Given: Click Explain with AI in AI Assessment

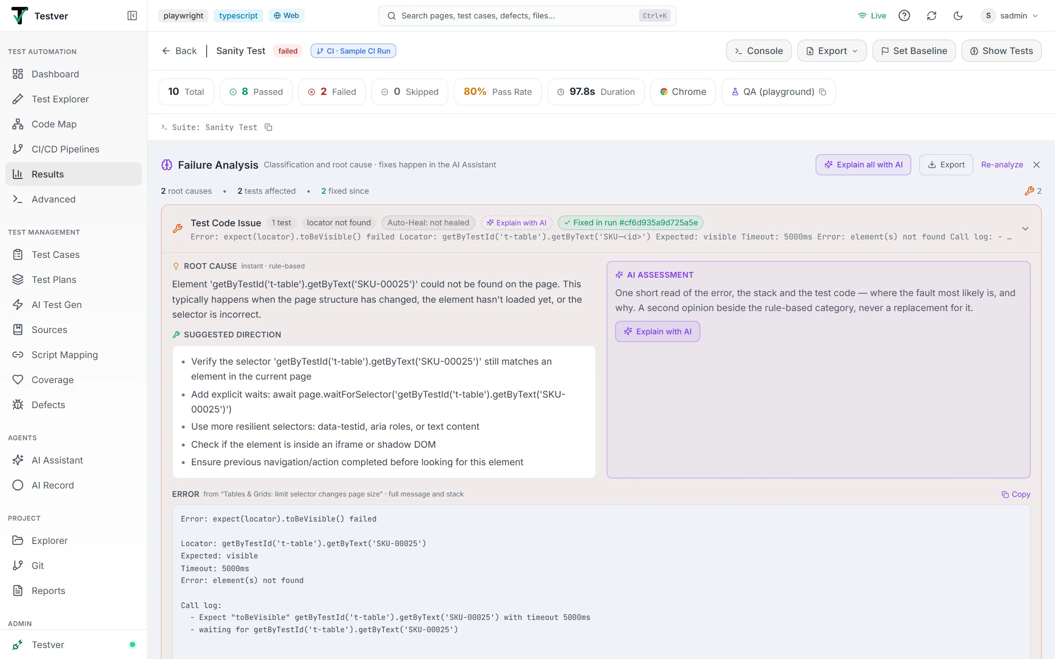Looking at the screenshot, I should [x=658, y=332].
